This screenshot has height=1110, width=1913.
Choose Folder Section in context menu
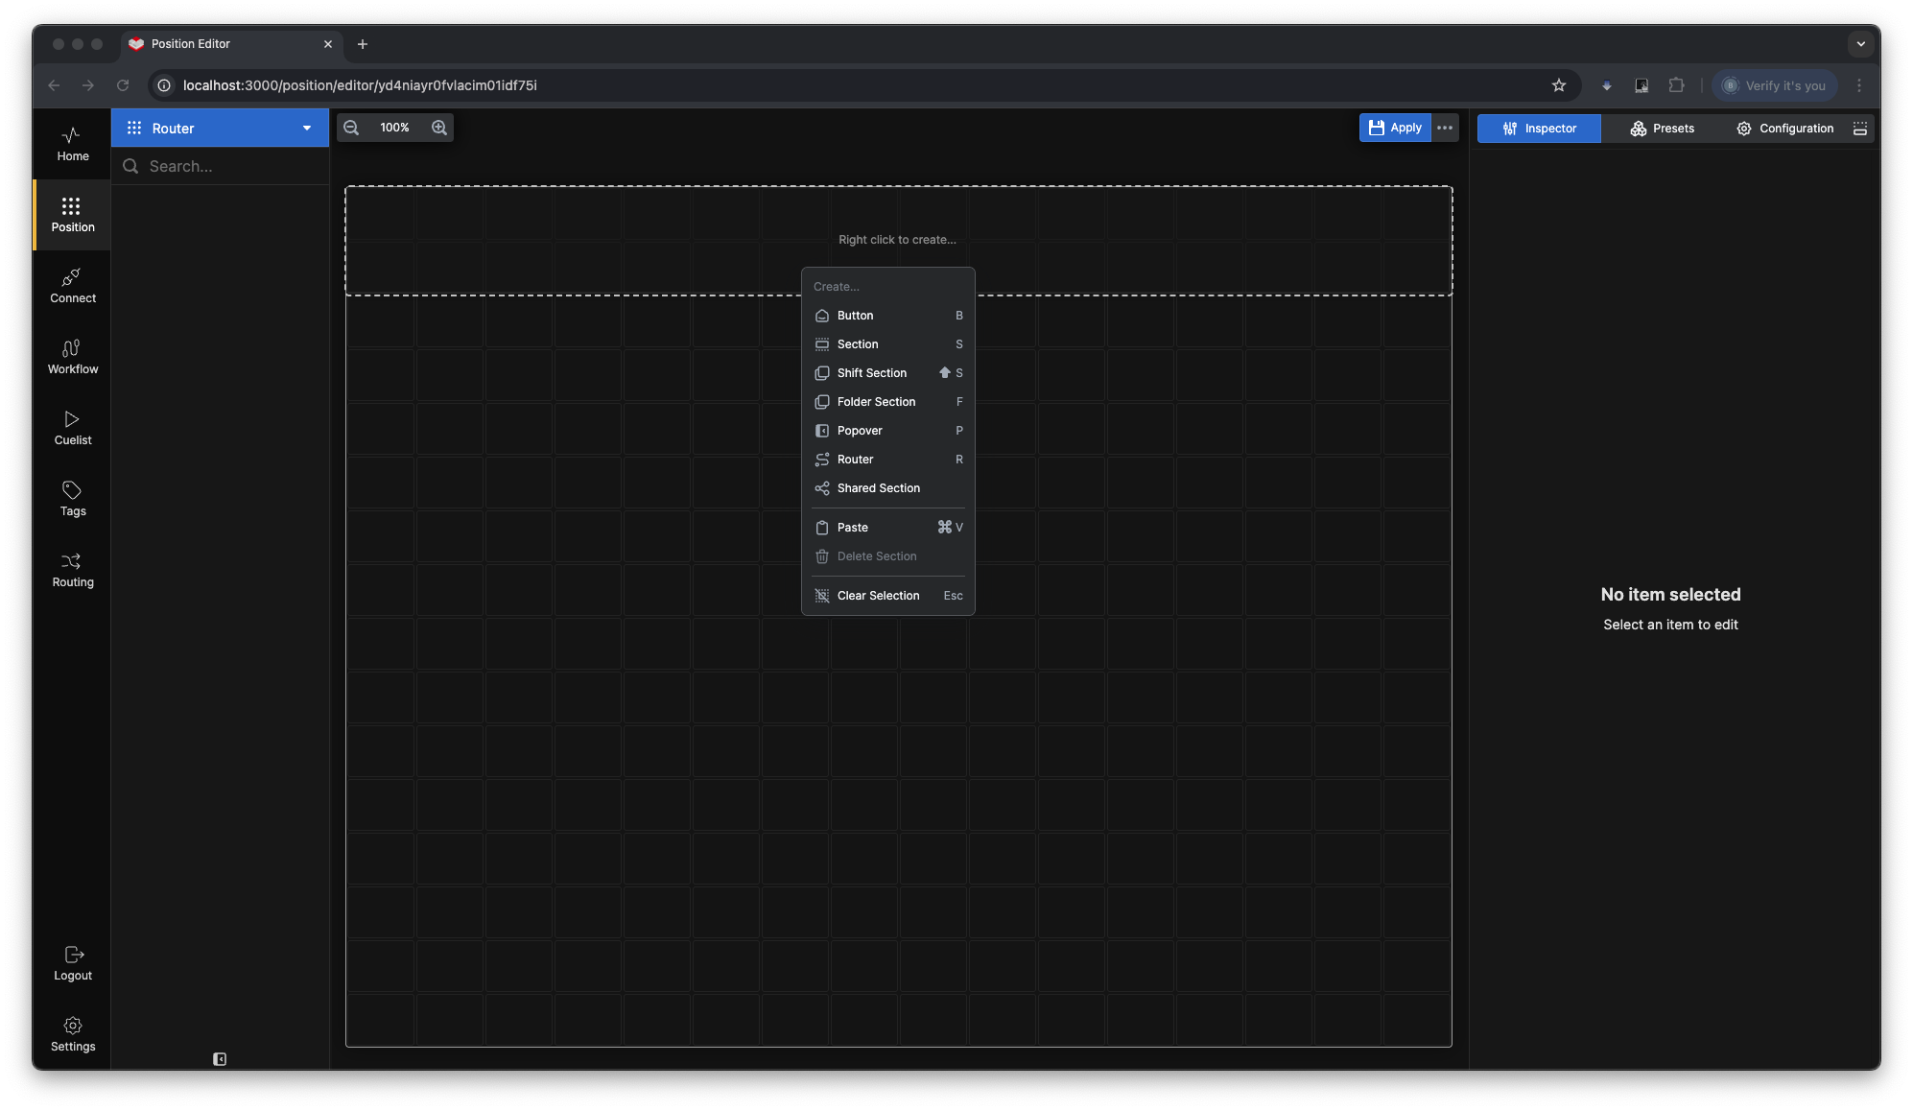point(888,402)
